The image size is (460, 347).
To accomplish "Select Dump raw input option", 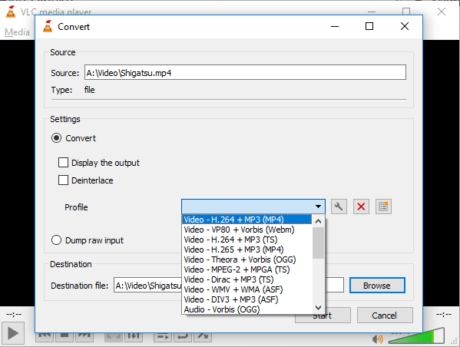I will pyautogui.click(x=56, y=240).
